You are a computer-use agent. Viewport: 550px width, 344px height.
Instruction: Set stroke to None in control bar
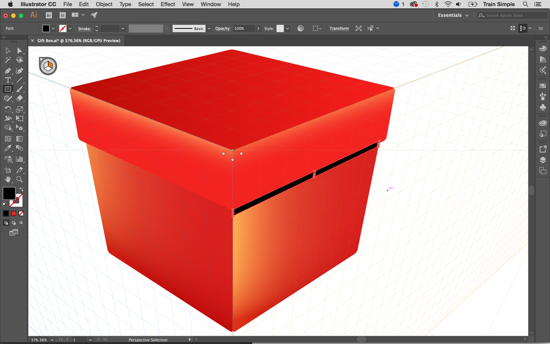[x=62, y=28]
